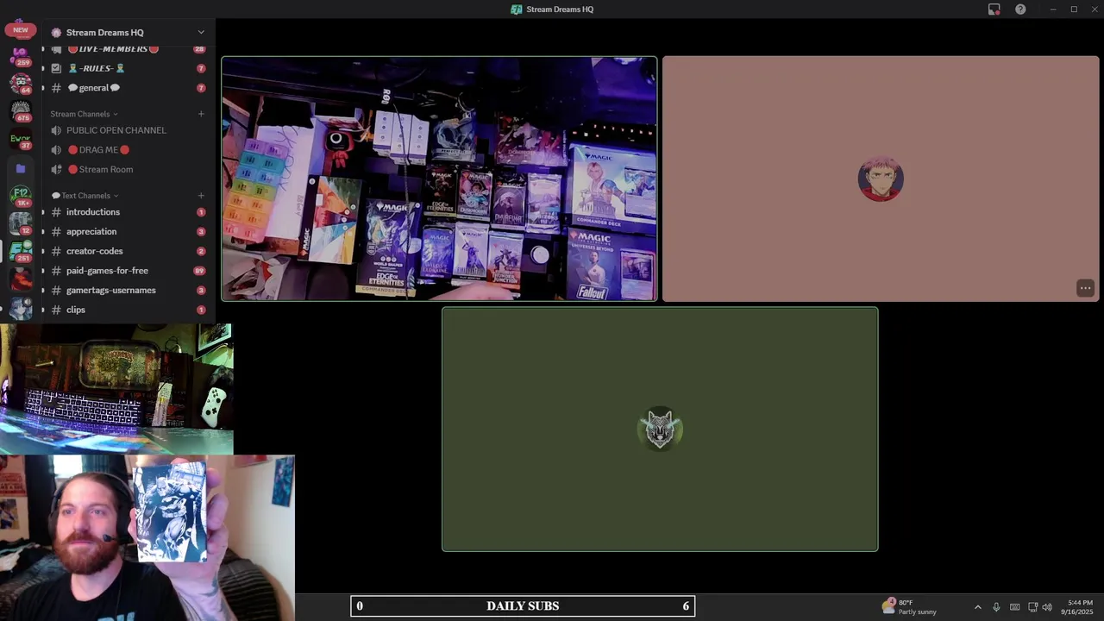Click the 28 unread badge on LIVE-MEMBERS
Screen dimensions: 1104x621
[199, 49]
